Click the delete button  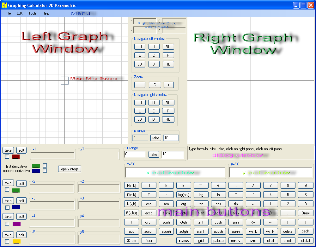click(x=288, y=231)
